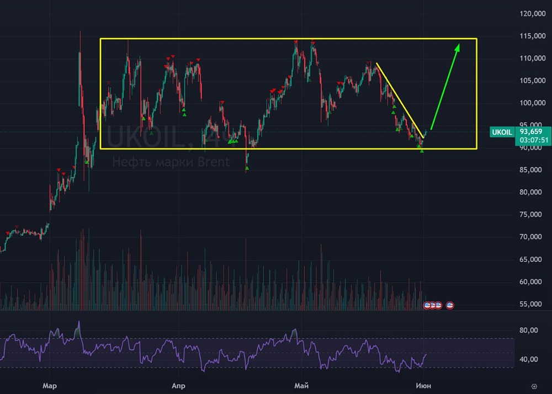Viewport: 552px width, 394px height.
Task: Click the RSI 40,00 scale label
Action: [x=528, y=360]
